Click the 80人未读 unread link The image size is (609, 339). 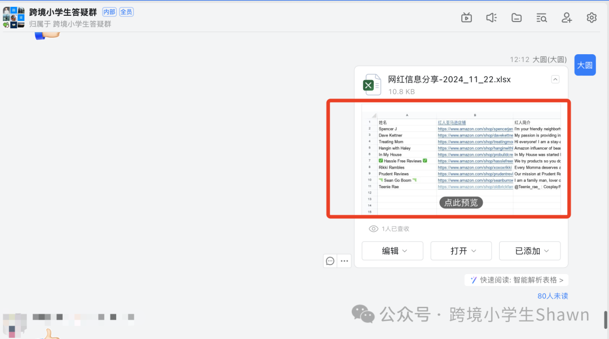click(x=553, y=296)
